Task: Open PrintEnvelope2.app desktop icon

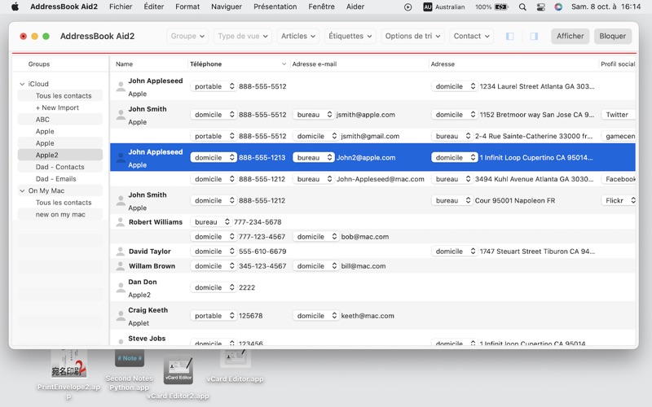Action: 69,364
